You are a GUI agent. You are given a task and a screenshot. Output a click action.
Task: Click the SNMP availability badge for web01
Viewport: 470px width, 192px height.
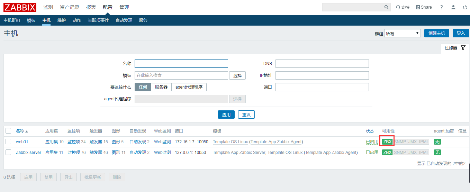tap(400, 142)
